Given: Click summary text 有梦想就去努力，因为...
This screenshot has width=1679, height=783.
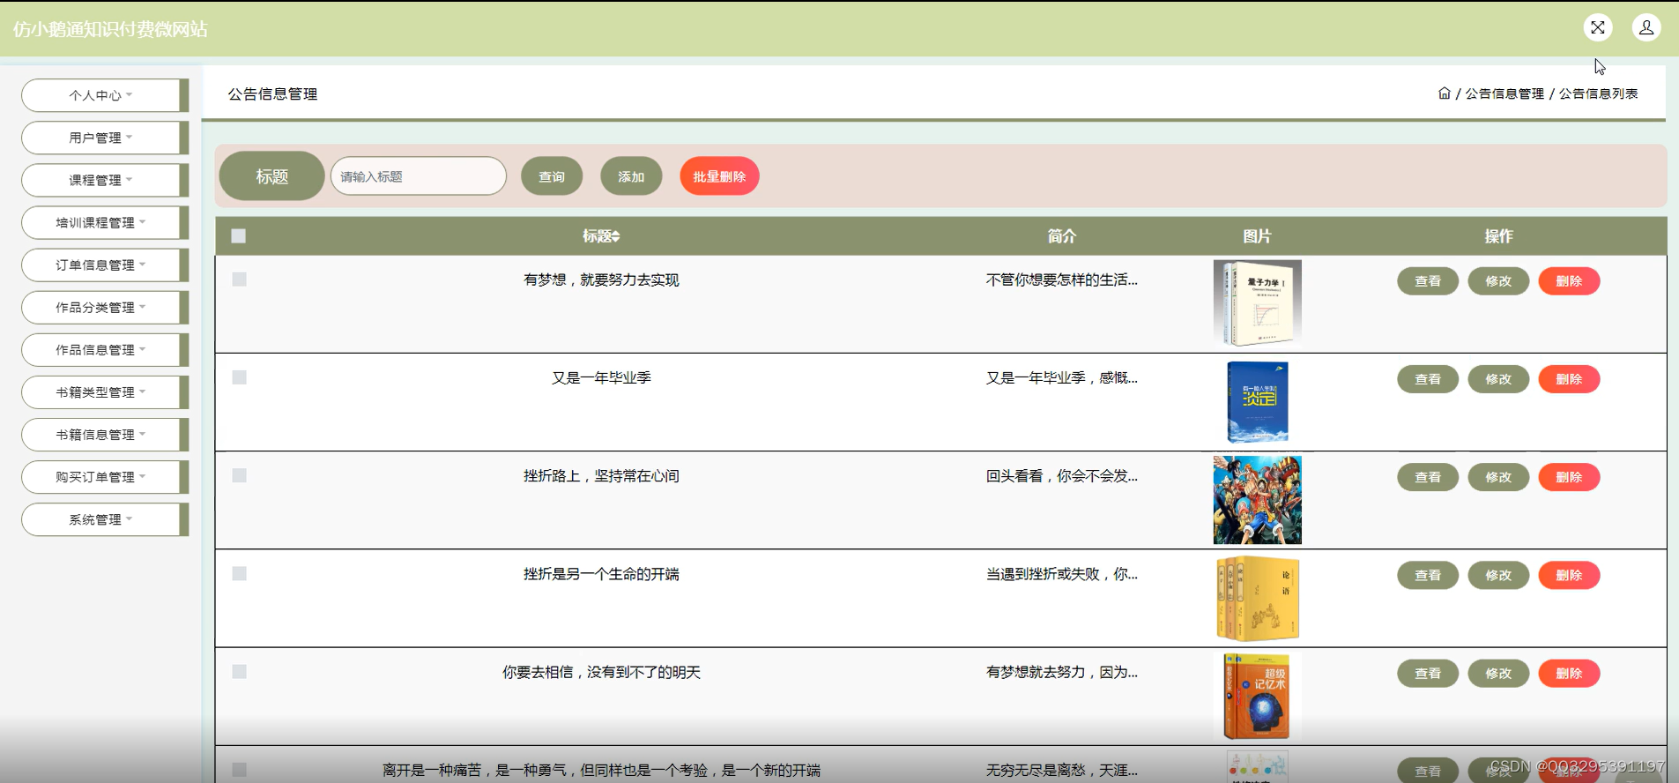Looking at the screenshot, I should pyautogui.click(x=1061, y=672).
